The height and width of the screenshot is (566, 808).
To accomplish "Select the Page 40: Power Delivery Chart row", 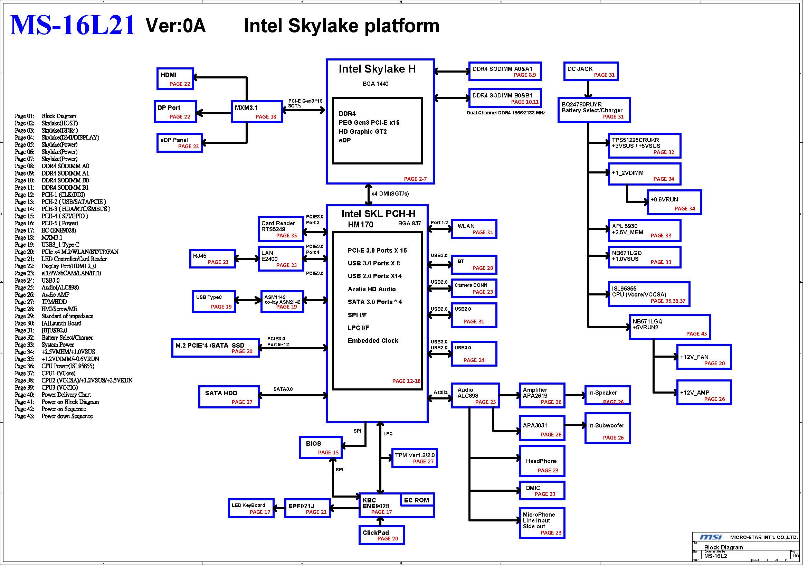I will pos(53,395).
